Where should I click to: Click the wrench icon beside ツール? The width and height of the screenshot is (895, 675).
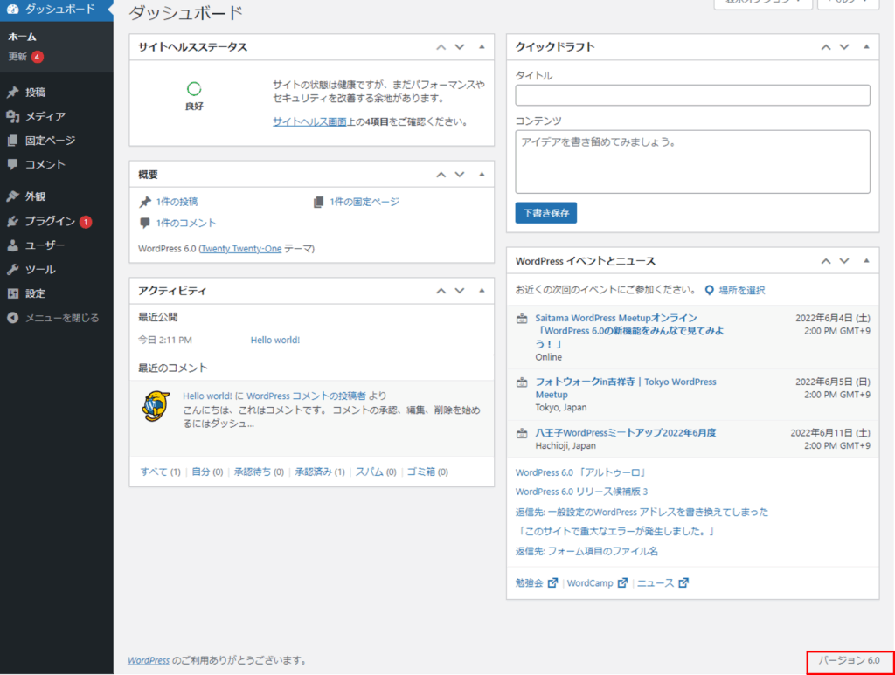pos(12,269)
